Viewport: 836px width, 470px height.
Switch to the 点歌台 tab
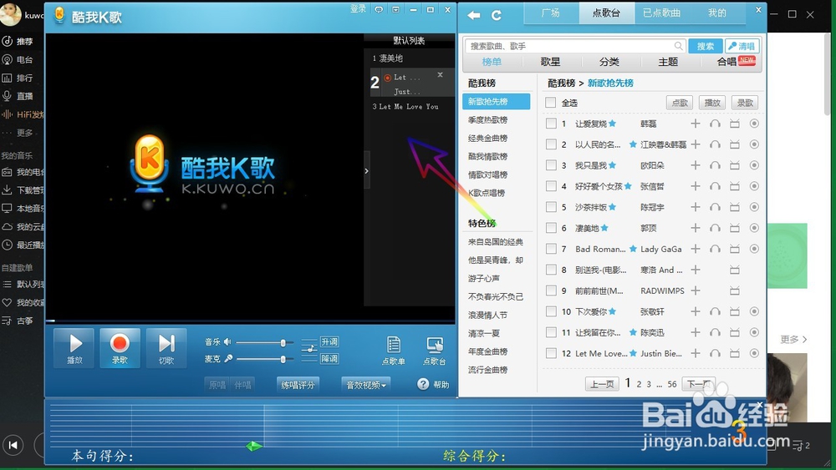(606, 13)
